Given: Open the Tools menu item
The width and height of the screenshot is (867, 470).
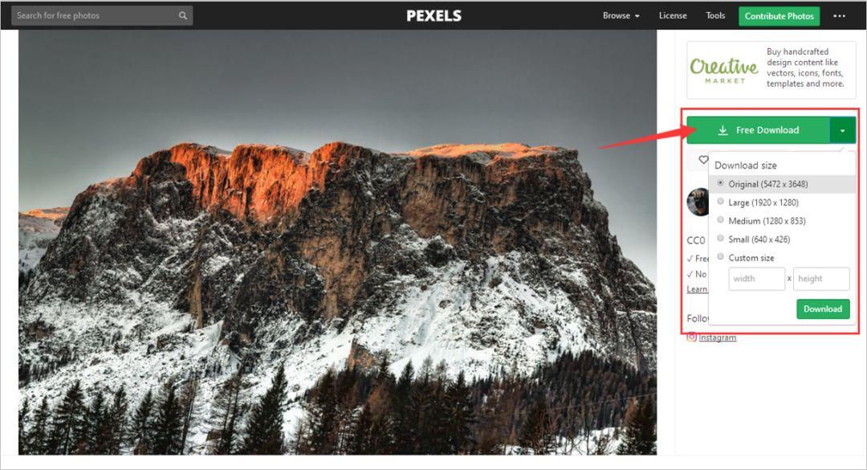Looking at the screenshot, I should pyautogui.click(x=715, y=15).
